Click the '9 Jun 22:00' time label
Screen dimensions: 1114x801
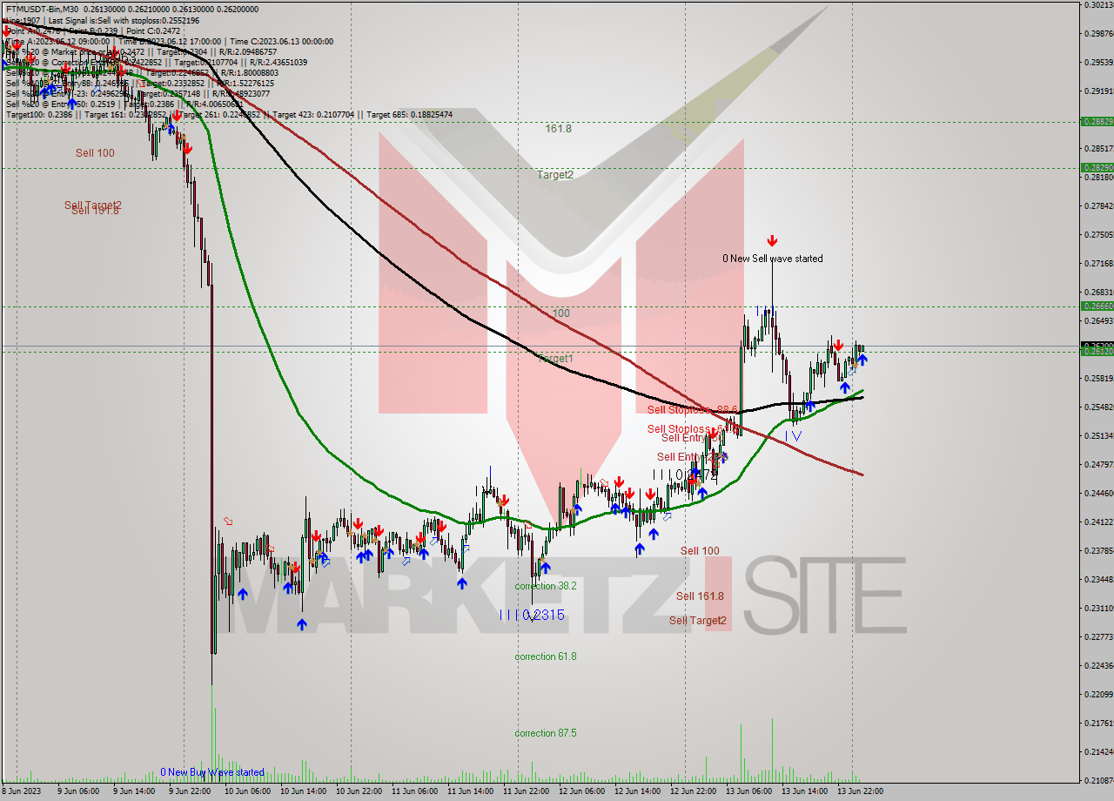(189, 791)
